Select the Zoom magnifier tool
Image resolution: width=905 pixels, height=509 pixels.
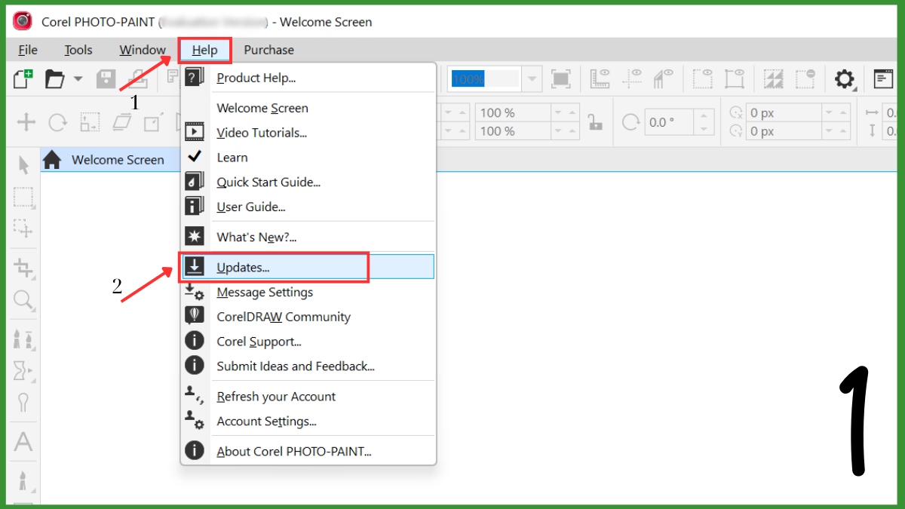click(24, 301)
